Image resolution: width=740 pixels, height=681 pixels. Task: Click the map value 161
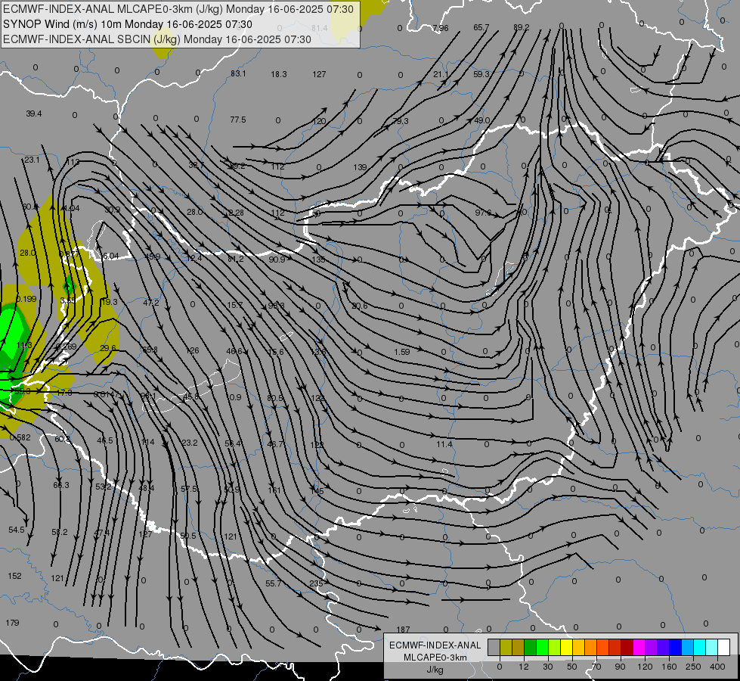coord(274,490)
